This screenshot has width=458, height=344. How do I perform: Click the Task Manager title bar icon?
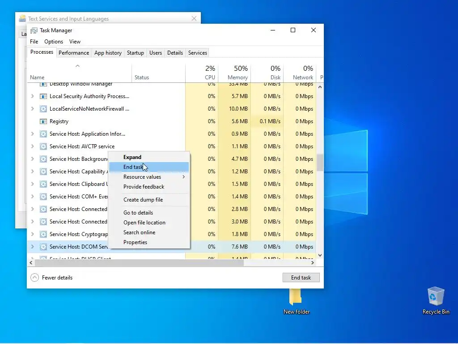pos(34,30)
